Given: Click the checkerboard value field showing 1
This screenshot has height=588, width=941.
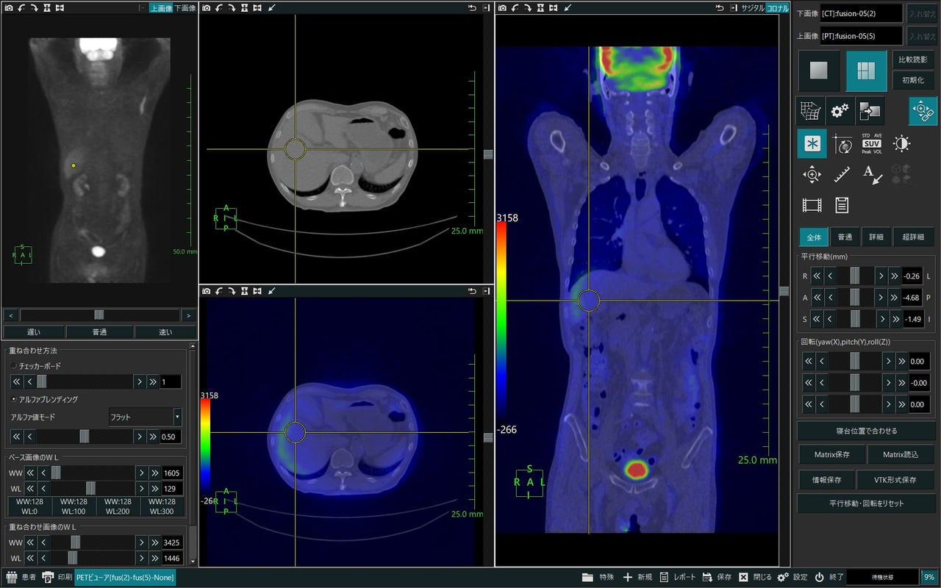Looking at the screenshot, I should [170, 381].
